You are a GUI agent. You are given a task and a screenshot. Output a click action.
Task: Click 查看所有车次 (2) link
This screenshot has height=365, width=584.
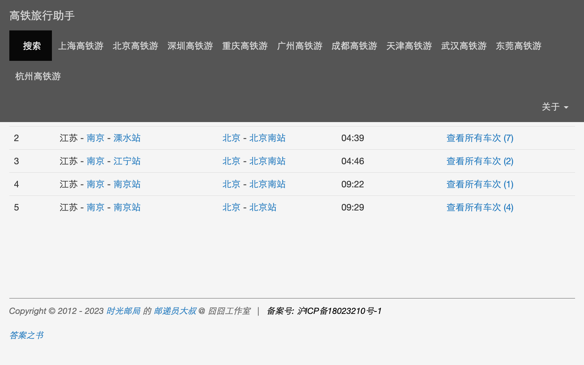(x=480, y=161)
